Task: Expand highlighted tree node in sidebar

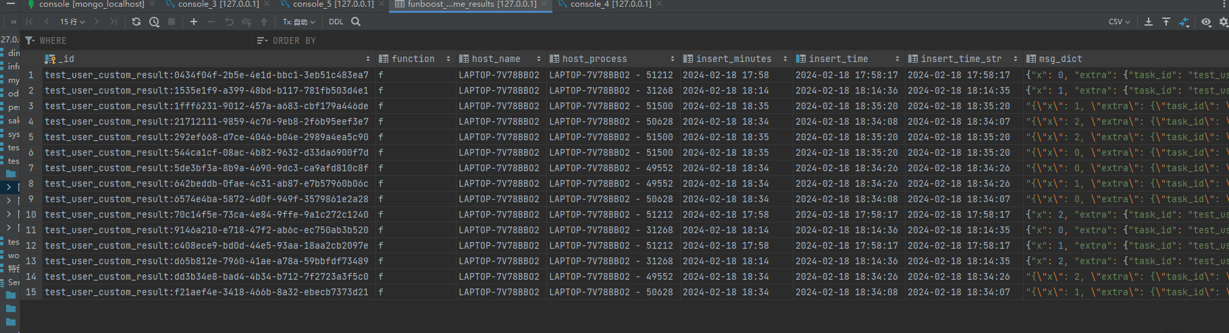Action: click(9, 187)
